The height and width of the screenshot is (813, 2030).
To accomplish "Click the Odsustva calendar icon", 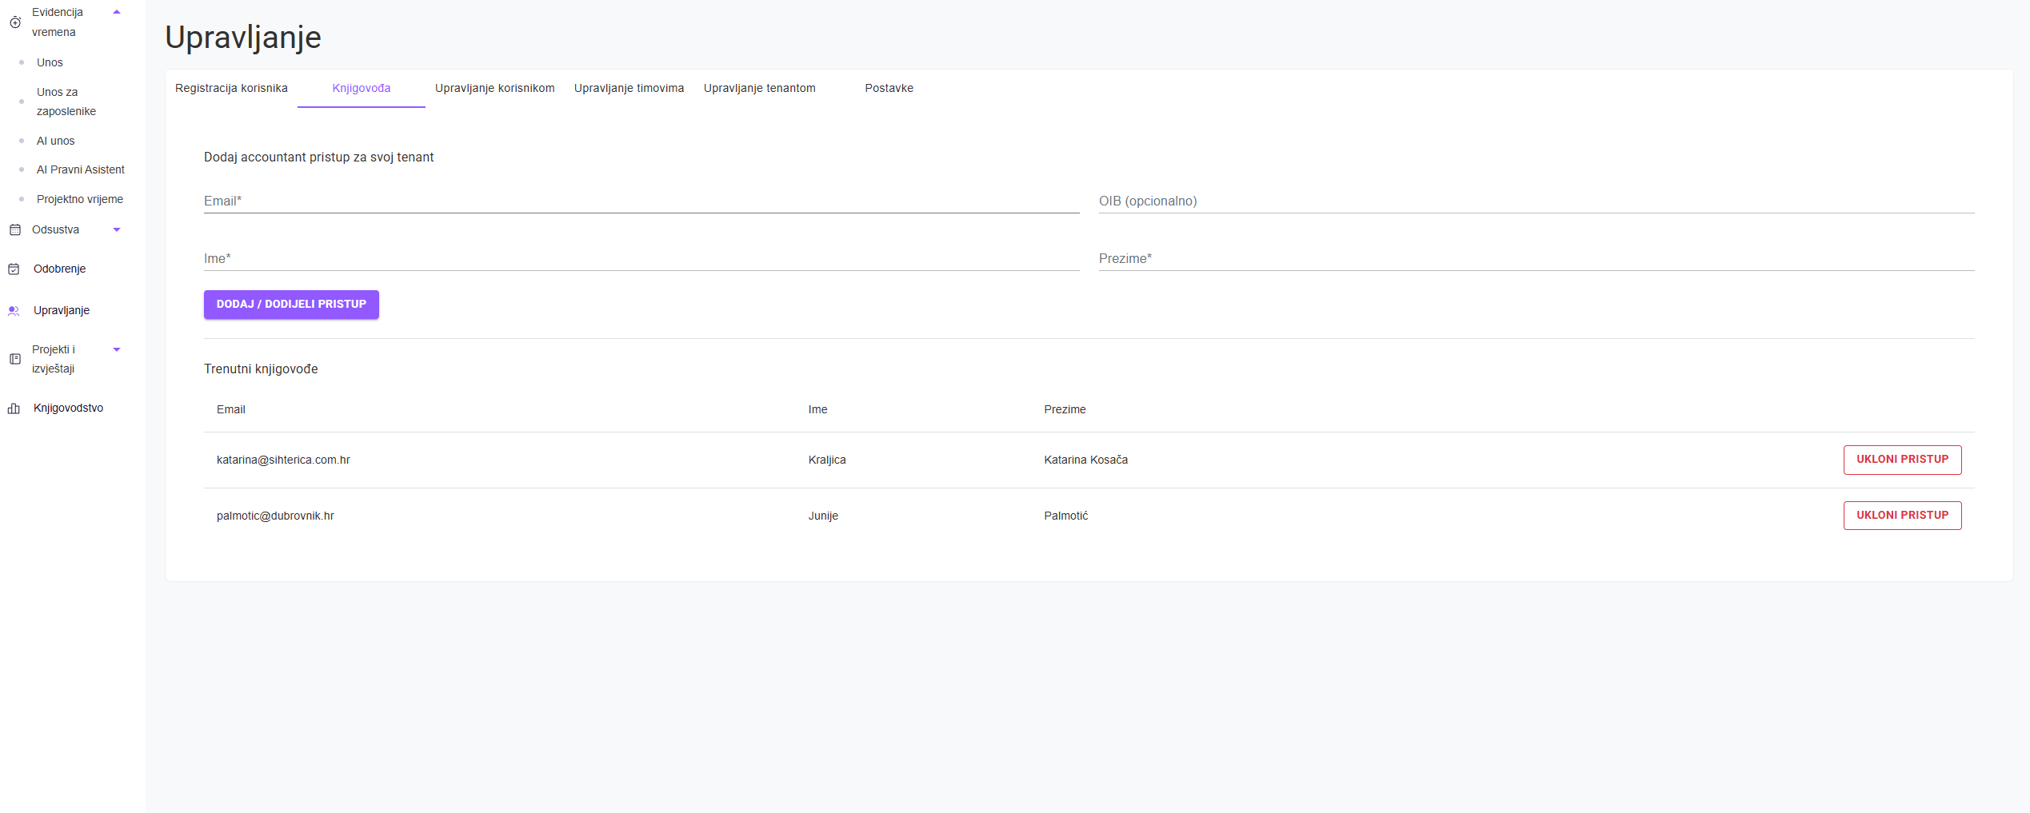I will [14, 230].
